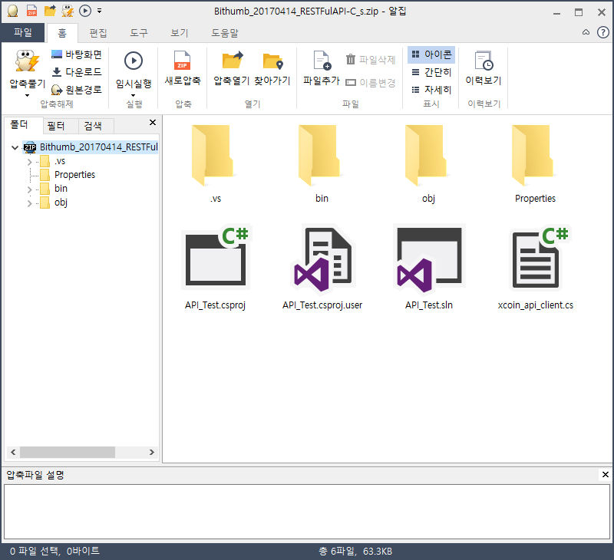Viewport: 614px width, 560px height.
Task: Select the .vs folder icon in file view
Action: coord(215,156)
